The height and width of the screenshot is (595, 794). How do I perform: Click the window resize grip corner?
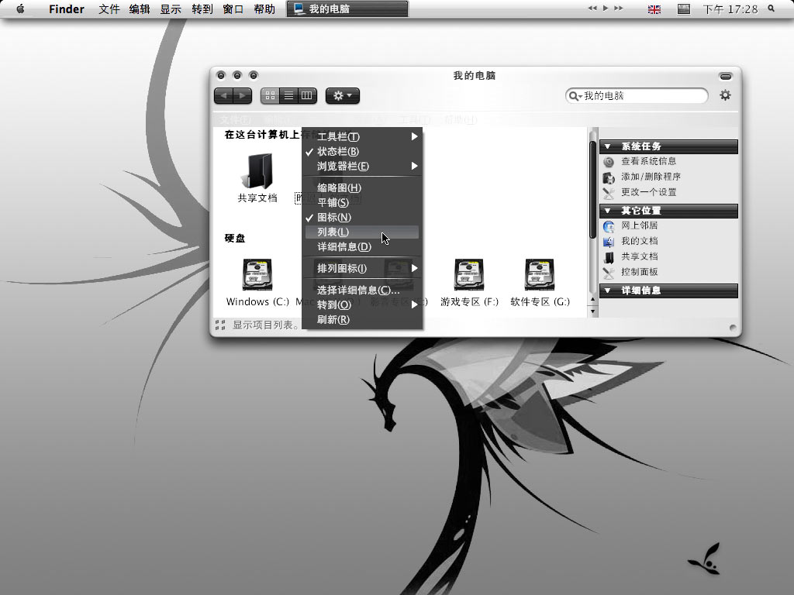click(732, 328)
